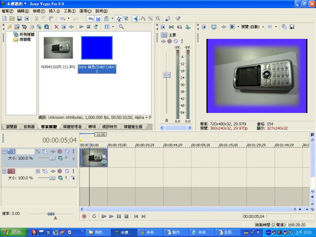Open the media views dropdown arrow
This screenshot has height=237, width=316.
click(113, 27)
